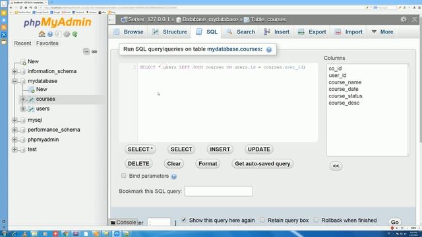Open Windows Start button on taskbar
This screenshot has width=422, height=237.
tap(5, 234)
